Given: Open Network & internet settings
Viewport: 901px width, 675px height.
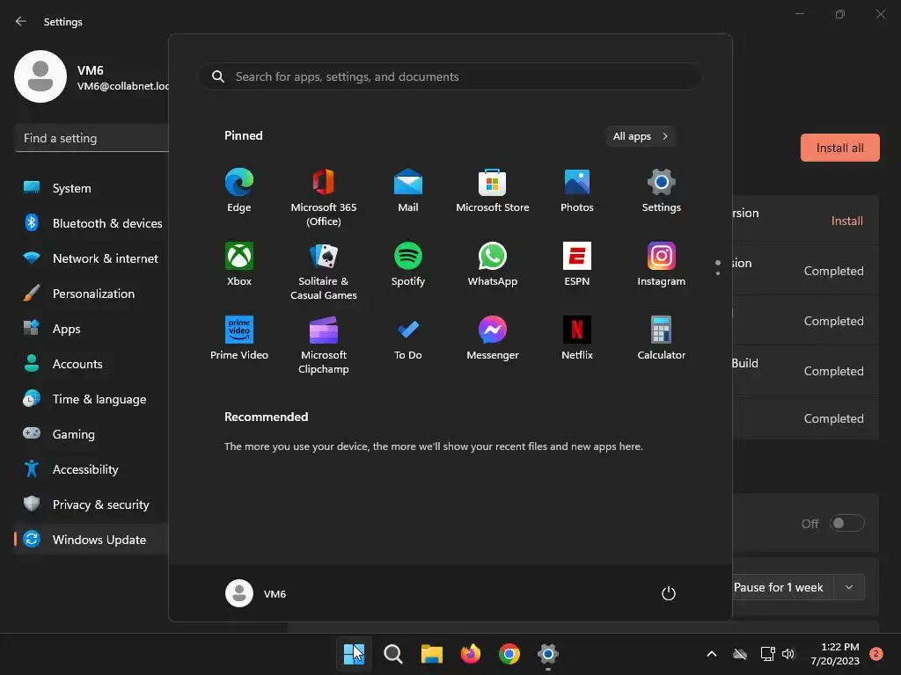Looking at the screenshot, I should 92,258.
